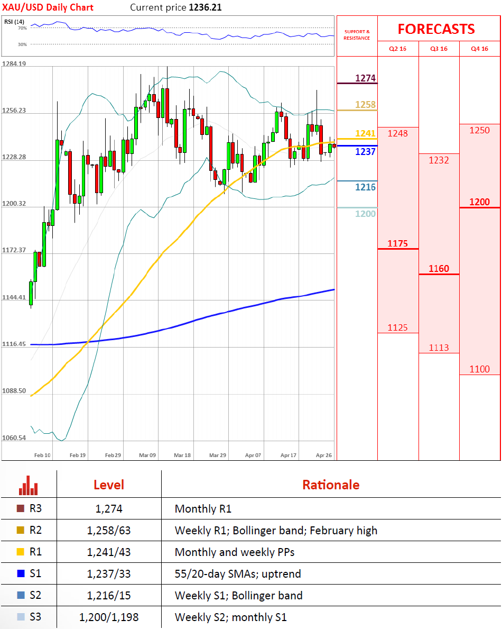Click the 'Weekly S2; monthly S1' rationale
502x629 pixels.
231,617
